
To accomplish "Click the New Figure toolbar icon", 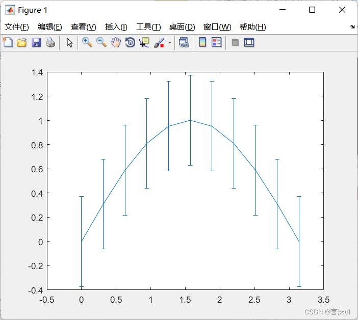I will [8, 43].
